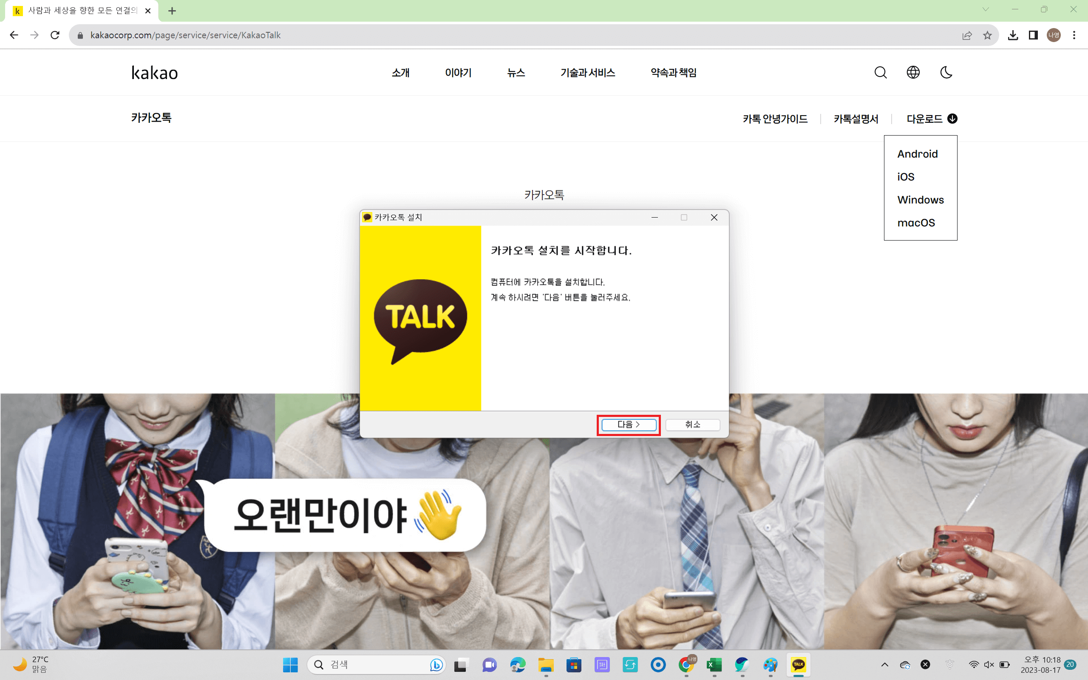Click the share page icon in address bar

[x=966, y=36]
